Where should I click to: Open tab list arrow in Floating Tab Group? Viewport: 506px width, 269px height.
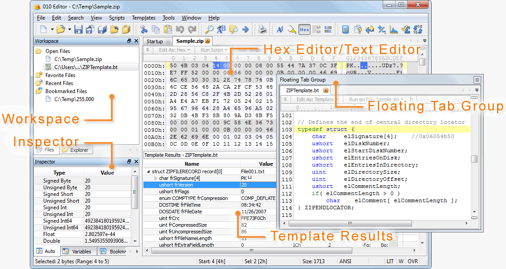click(x=477, y=90)
